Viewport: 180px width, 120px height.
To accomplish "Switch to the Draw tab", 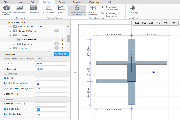I will (62, 2).
